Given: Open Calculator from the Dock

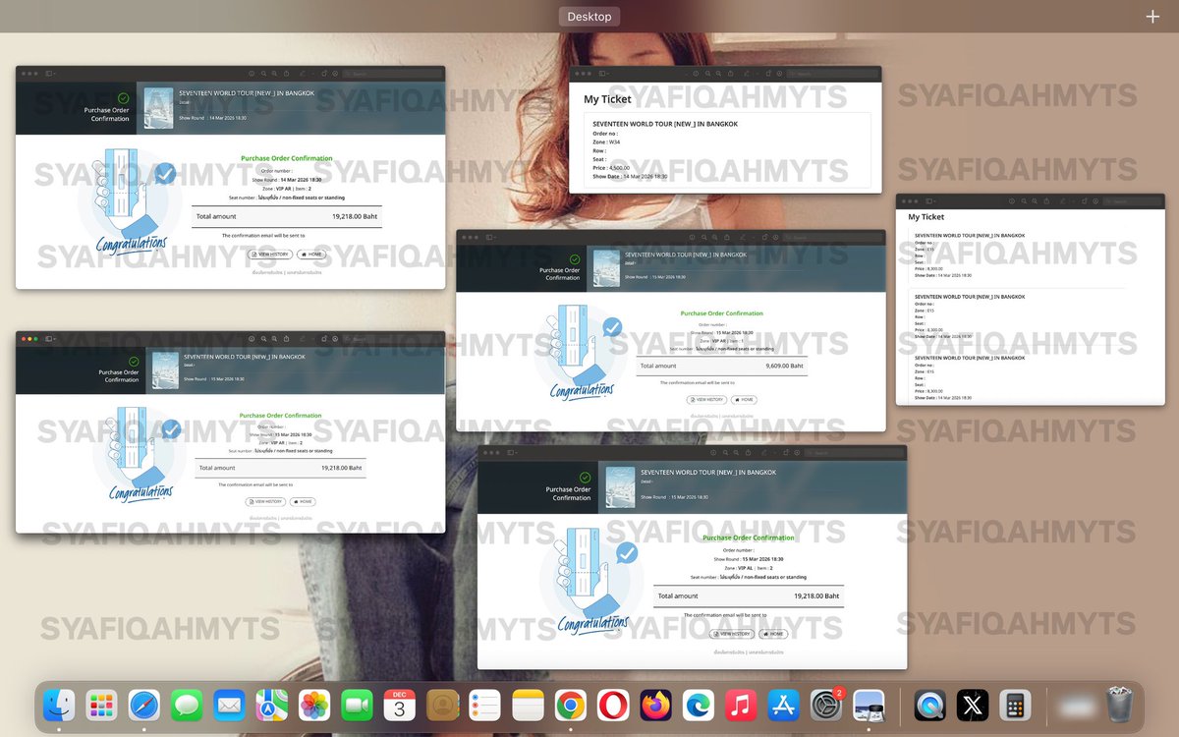Looking at the screenshot, I should (1016, 705).
